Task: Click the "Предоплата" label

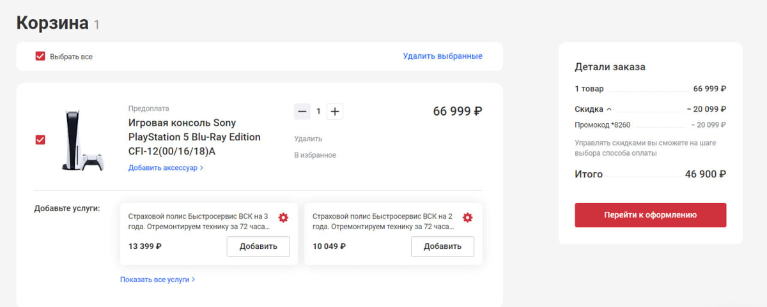Action: (x=149, y=109)
